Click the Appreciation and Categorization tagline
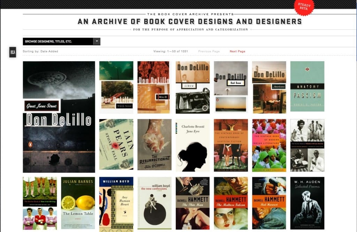This screenshot has width=357, height=232. pyautogui.click(x=191, y=29)
